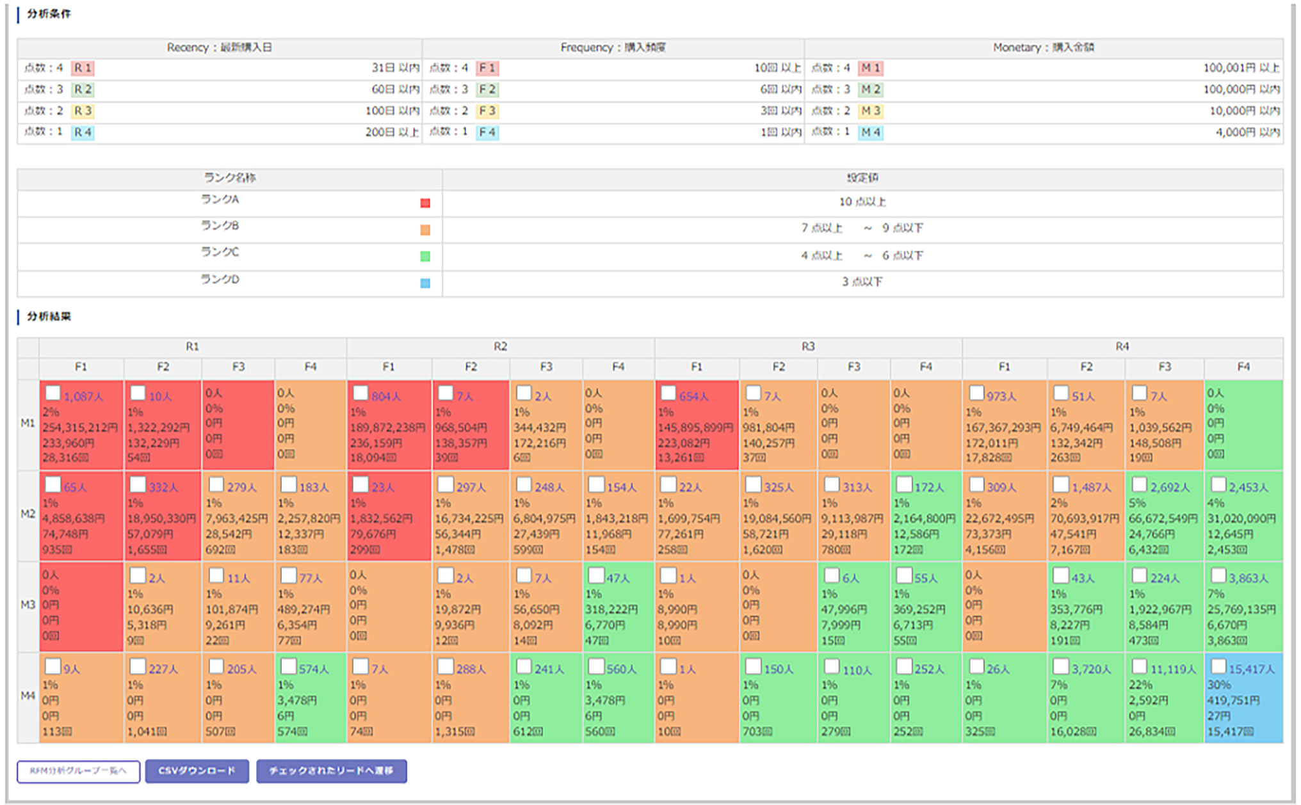Click the RFM分析グループ一覧へ button

click(x=78, y=771)
